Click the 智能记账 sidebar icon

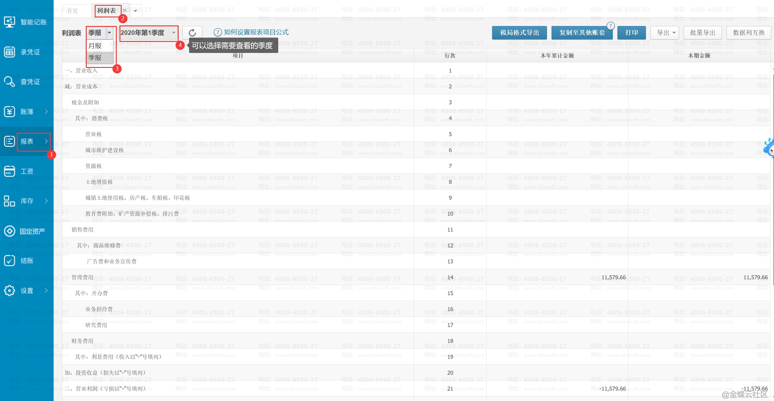coord(9,22)
